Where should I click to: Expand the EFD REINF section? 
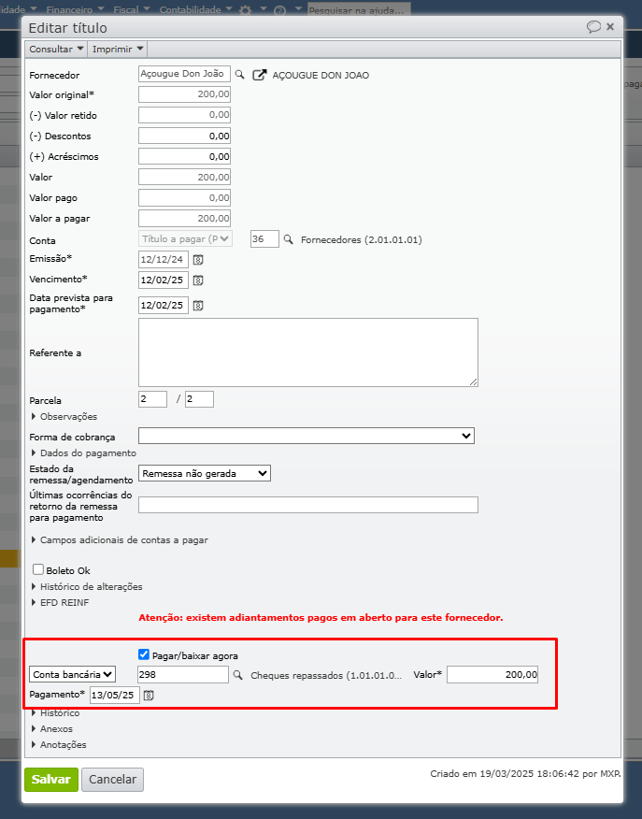(x=60, y=603)
